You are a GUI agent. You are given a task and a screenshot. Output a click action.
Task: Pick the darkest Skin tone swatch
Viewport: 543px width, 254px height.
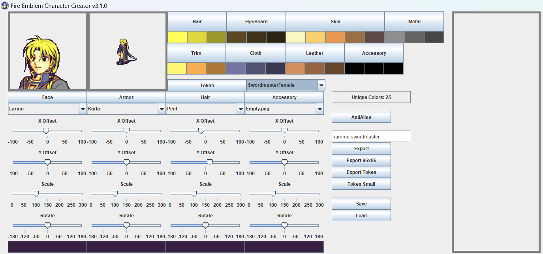point(374,37)
